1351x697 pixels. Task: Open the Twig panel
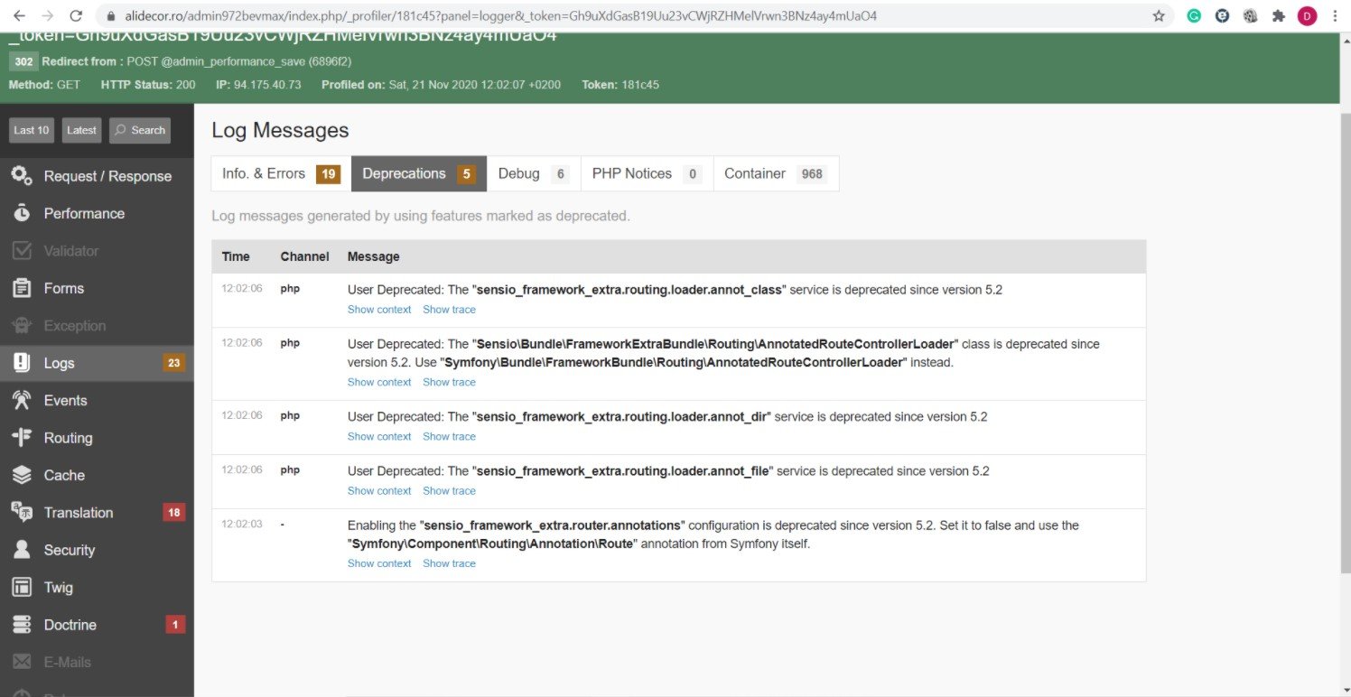[x=97, y=587]
